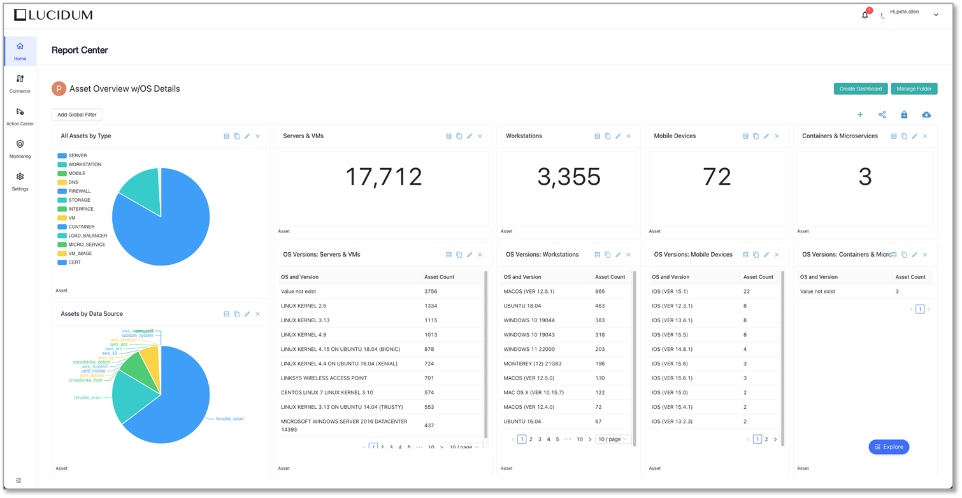Open pete.allen user menu dropdown
962x498 pixels.
point(936,15)
